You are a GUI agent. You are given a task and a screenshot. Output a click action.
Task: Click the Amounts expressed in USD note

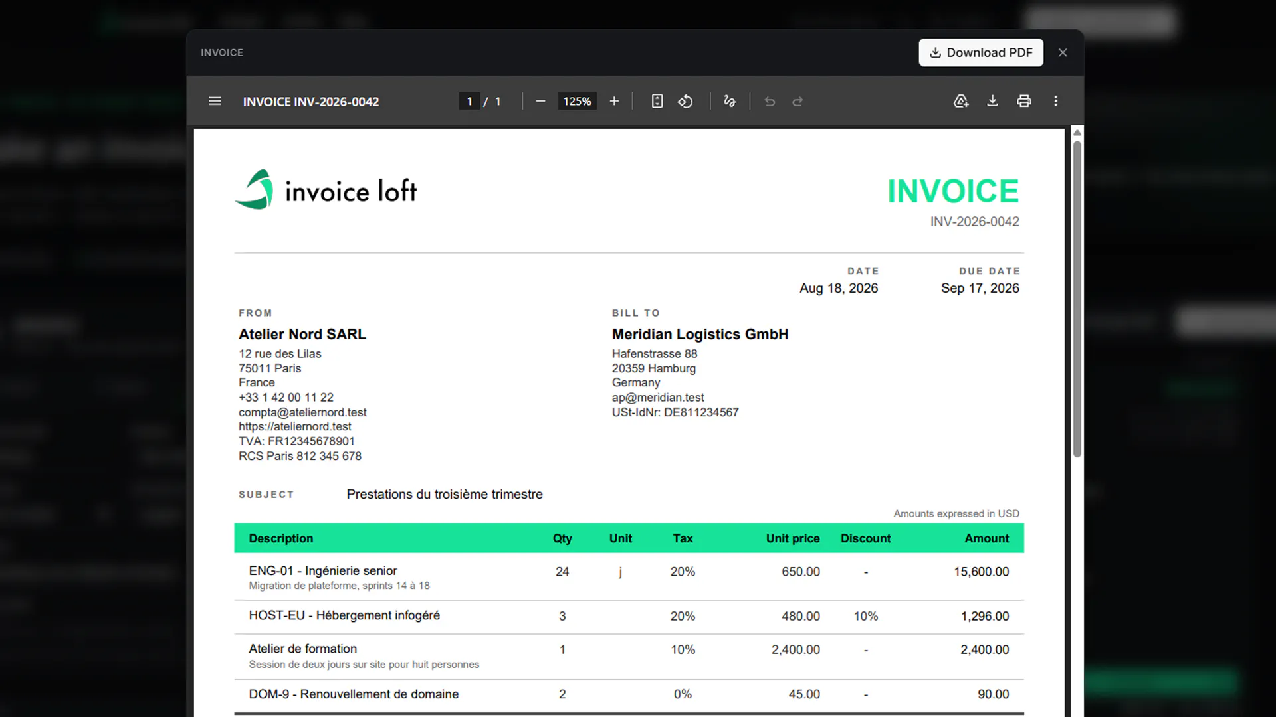956,514
